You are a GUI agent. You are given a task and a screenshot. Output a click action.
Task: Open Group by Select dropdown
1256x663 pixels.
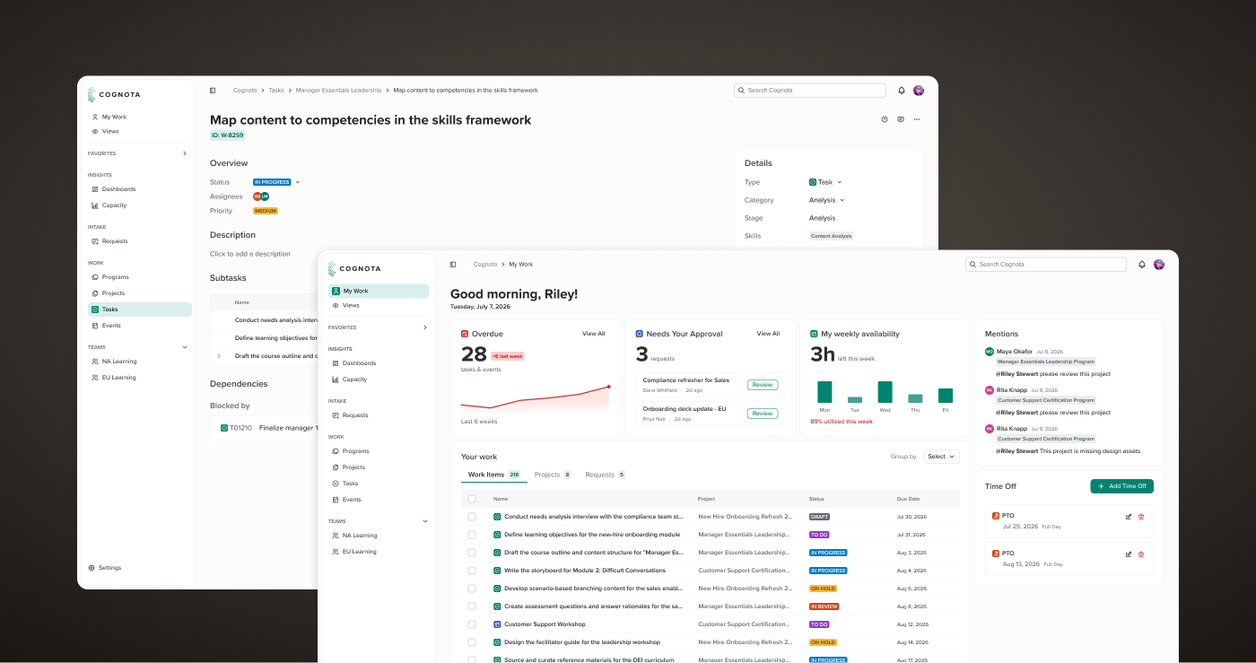pyautogui.click(x=941, y=457)
